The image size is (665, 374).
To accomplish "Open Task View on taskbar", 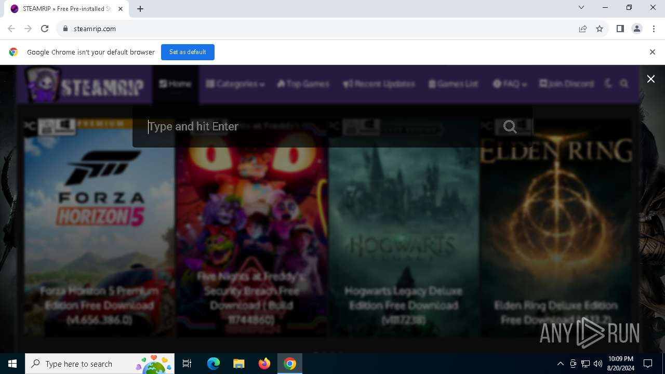I will point(187,364).
